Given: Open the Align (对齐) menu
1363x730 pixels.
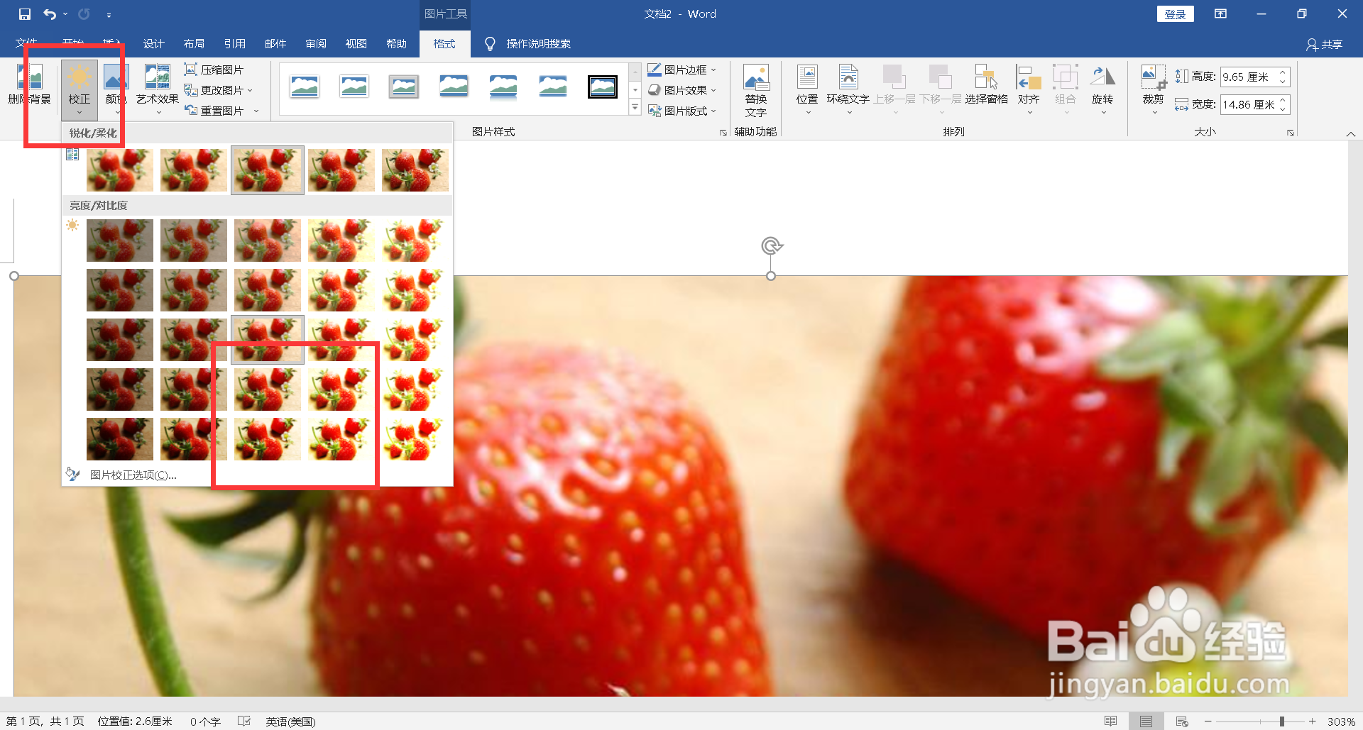Looking at the screenshot, I should point(1029,89).
